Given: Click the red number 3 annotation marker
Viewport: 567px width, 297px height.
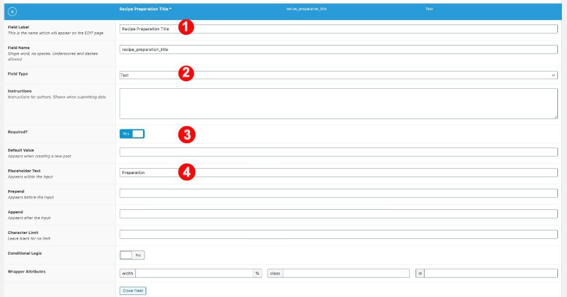Looking at the screenshot, I should [186, 134].
